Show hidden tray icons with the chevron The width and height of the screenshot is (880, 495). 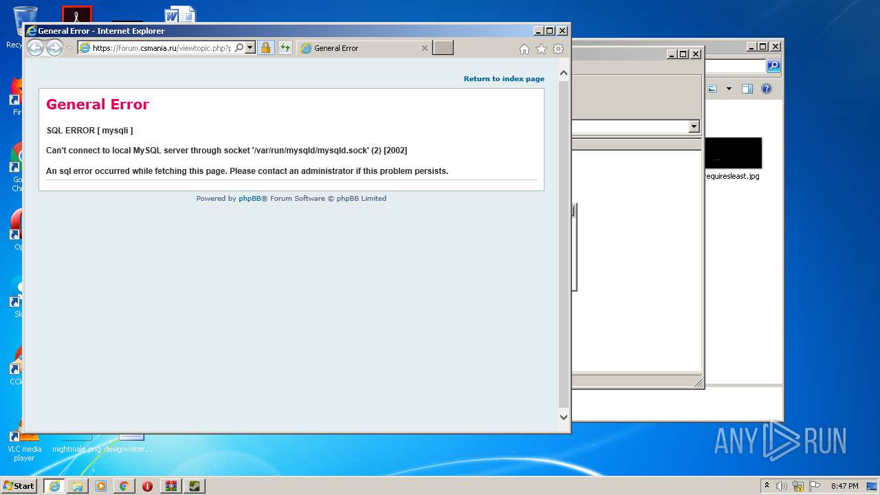(767, 486)
